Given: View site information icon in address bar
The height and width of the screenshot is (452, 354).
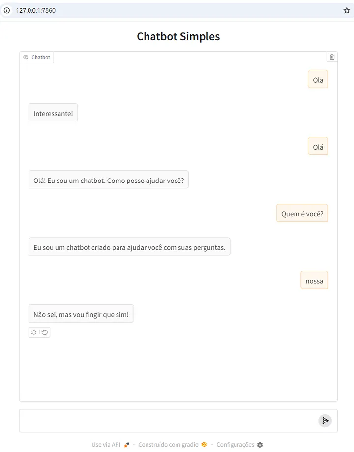Looking at the screenshot, I should 7,10.
